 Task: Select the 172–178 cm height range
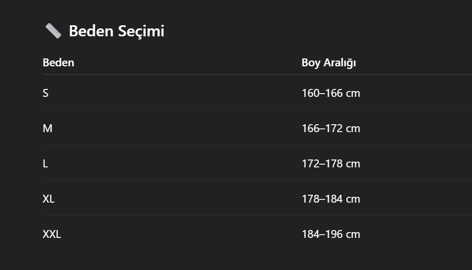click(331, 164)
